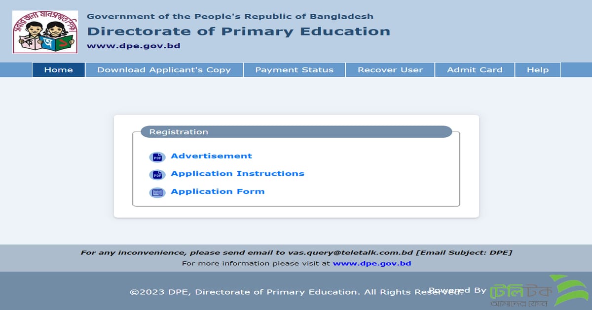Viewport: 592px width, 310px height.
Task: Click the PDF icon beside Application Instructions
Action: coord(157,175)
